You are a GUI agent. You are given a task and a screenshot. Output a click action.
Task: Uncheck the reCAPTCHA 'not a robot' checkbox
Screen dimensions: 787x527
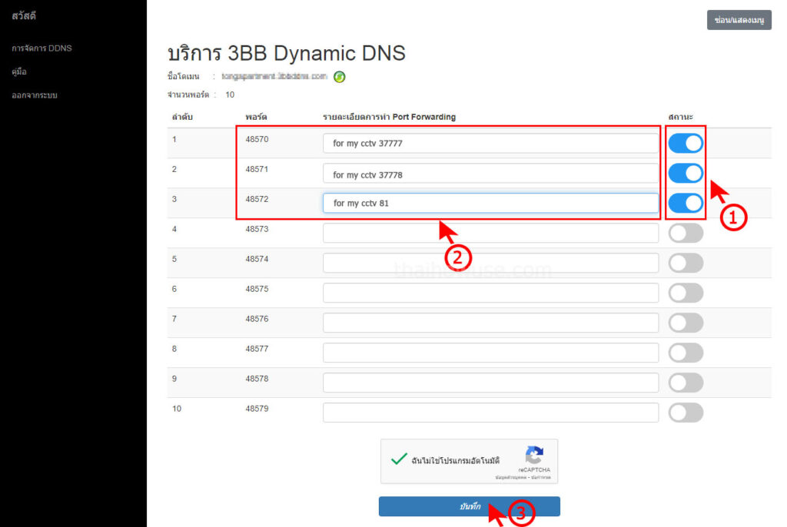pos(399,459)
